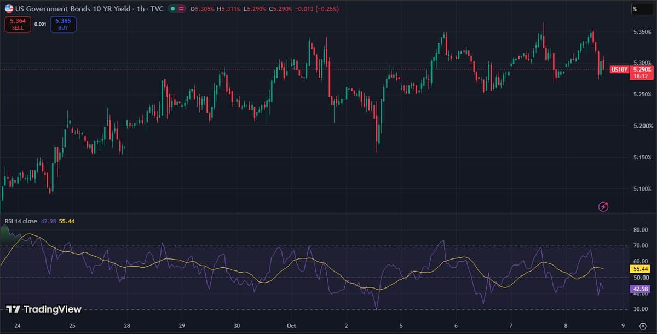The height and width of the screenshot is (334, 657).
Task: Click the pink approximate data indicator icon
Action: tap(181, 9)
